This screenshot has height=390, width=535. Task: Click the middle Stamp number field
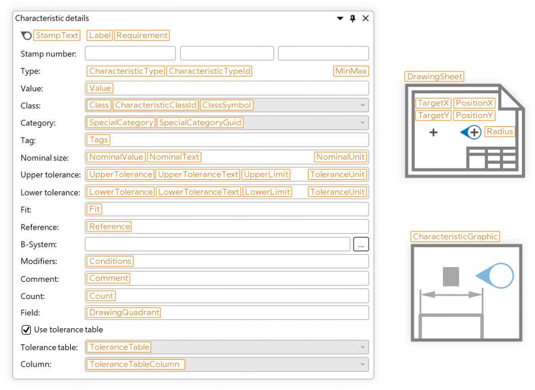(x=227, y=53)
